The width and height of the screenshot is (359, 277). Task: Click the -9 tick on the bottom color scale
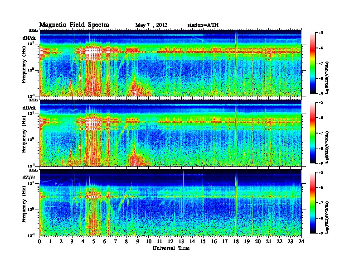tap(320, 233)
